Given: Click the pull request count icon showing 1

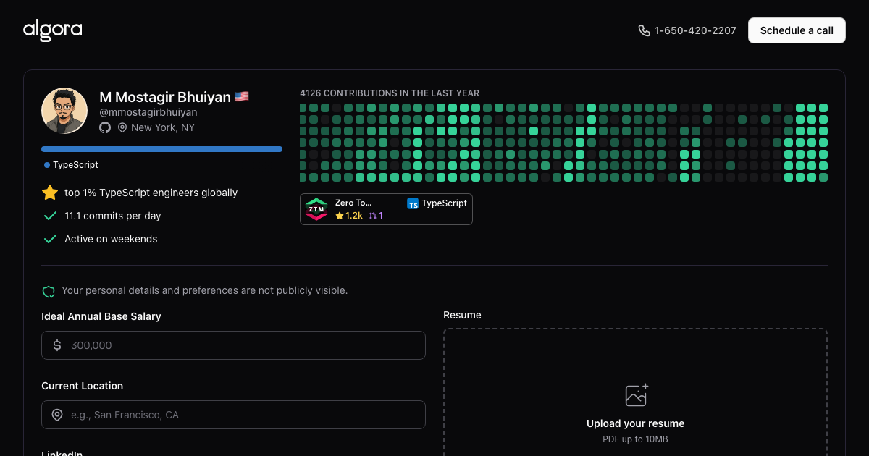Looking at the screenshot, I should (x=376, y=216).
